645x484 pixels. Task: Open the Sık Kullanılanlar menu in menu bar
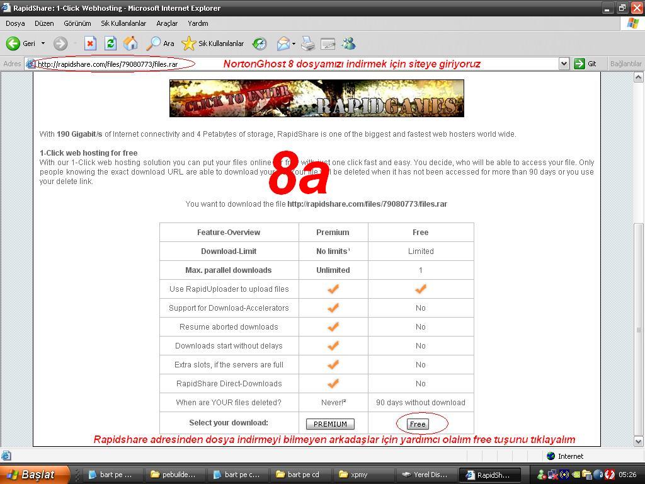pyautogui.click(x=123, y=23)
